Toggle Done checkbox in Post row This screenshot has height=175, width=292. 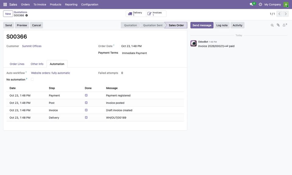coord(86,103)
